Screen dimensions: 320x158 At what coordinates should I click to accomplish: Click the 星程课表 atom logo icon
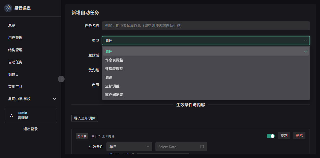[x=8, y=8]
